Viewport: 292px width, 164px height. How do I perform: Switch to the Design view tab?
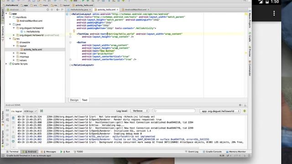point(74,100)
